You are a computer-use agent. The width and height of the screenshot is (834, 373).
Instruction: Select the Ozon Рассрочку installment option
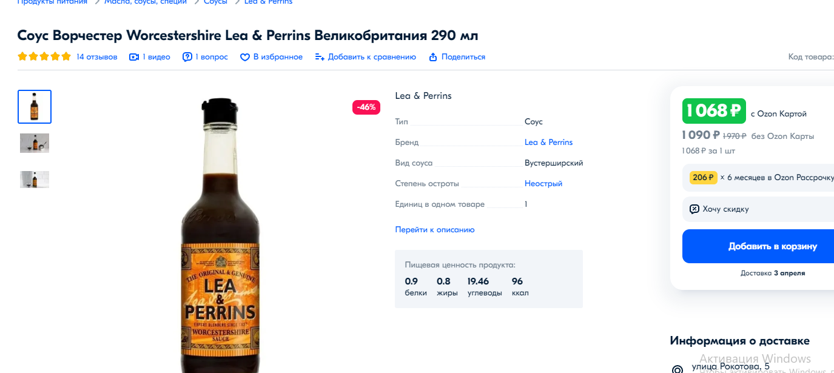click(x=758, y=178)
